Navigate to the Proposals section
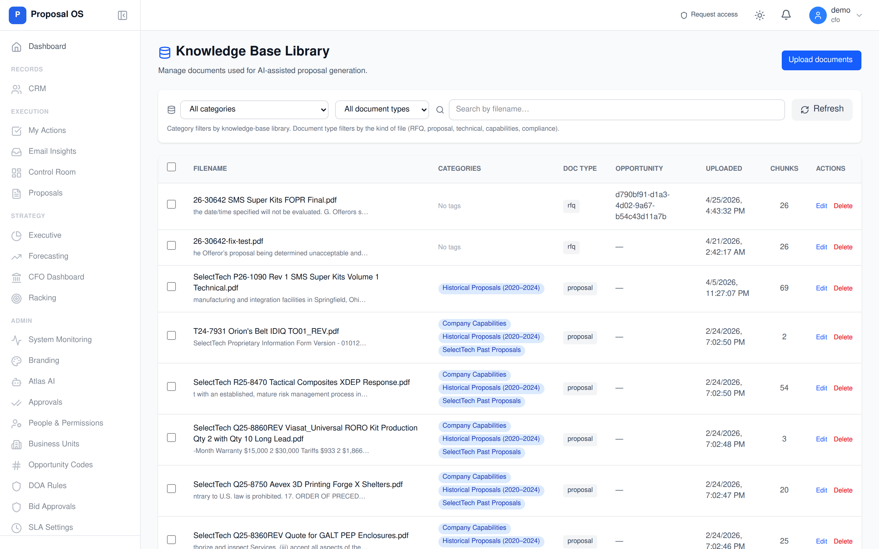The image size is (879, 549). pyautogui.click(x=45, y=193)
